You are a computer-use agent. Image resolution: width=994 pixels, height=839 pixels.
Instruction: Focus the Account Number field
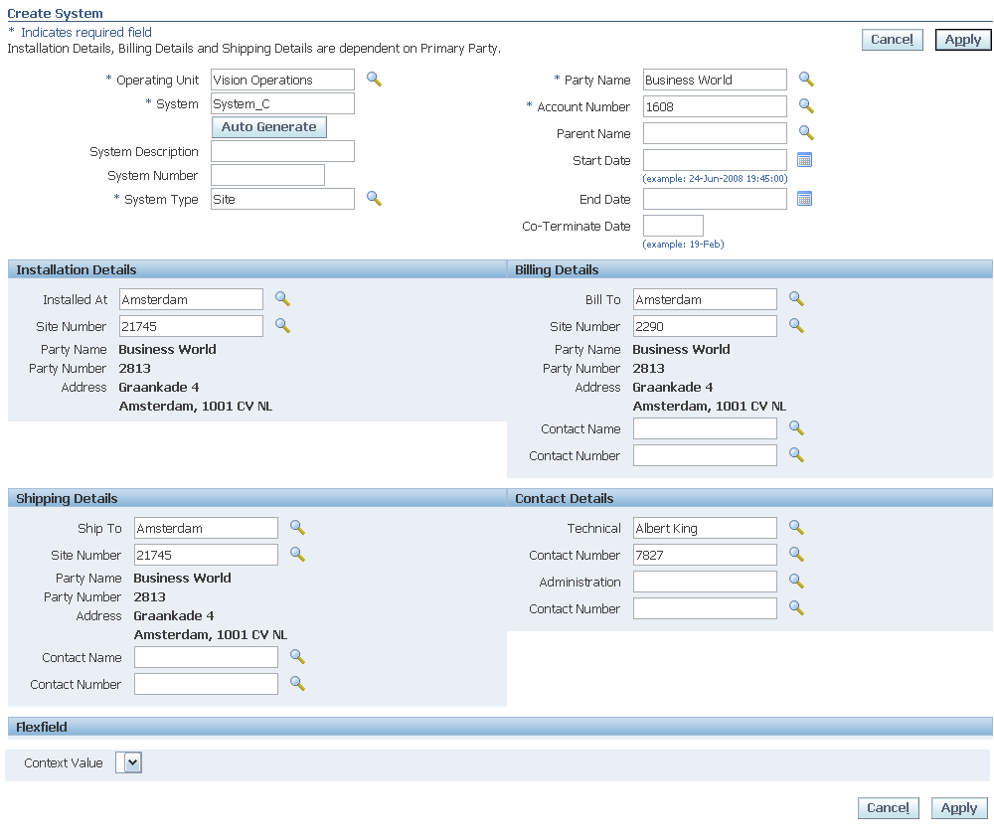[715, 106]
